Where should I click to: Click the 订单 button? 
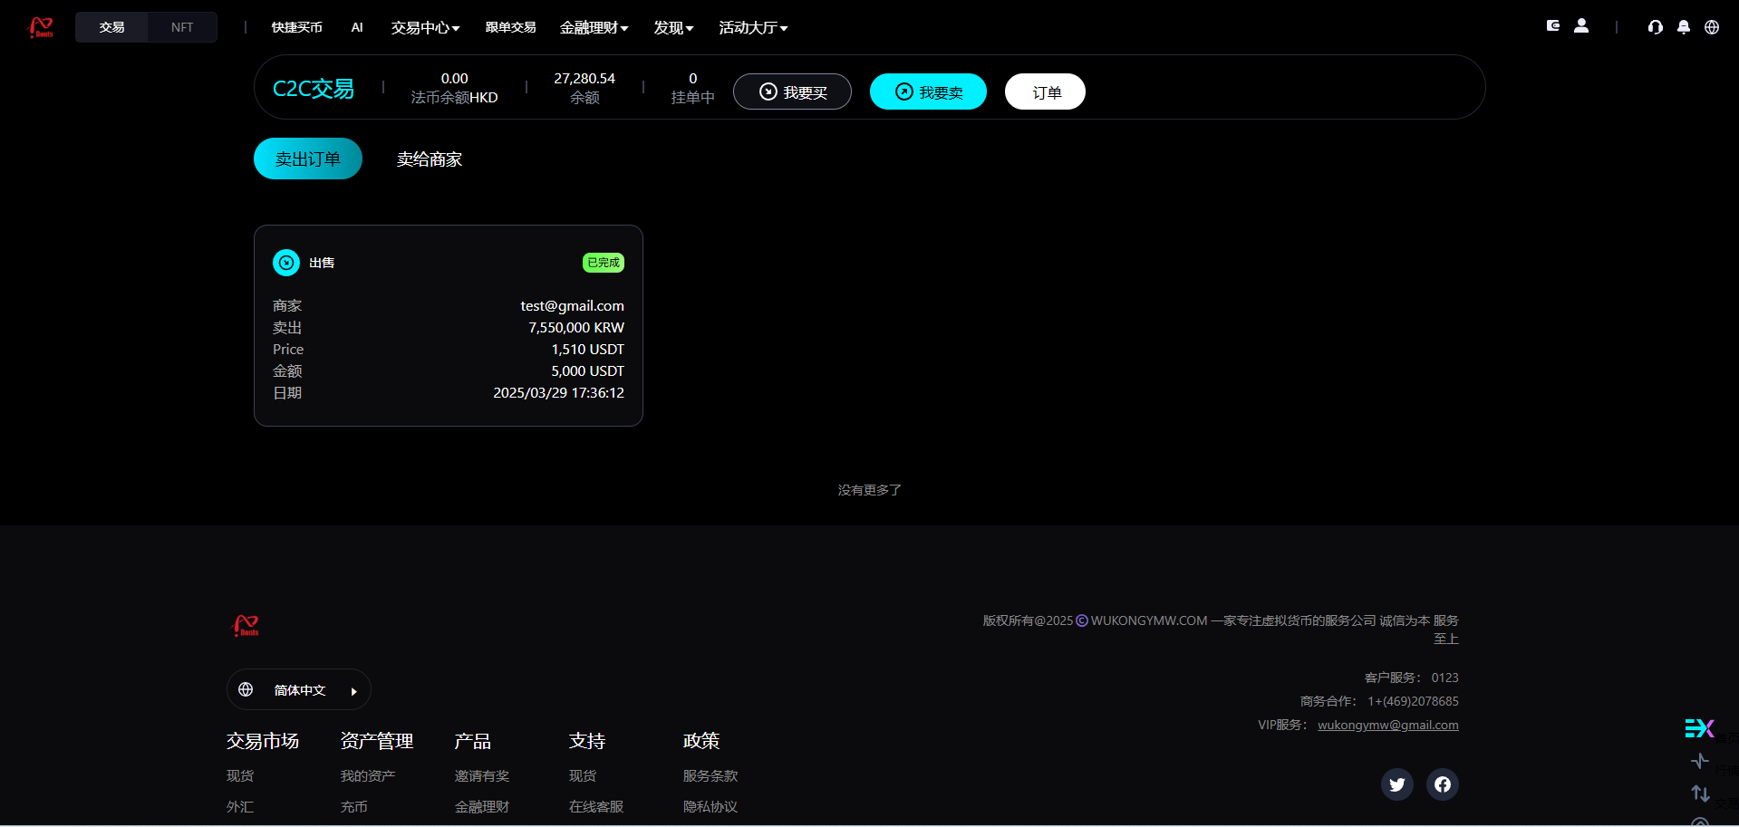click(1044, 91)
